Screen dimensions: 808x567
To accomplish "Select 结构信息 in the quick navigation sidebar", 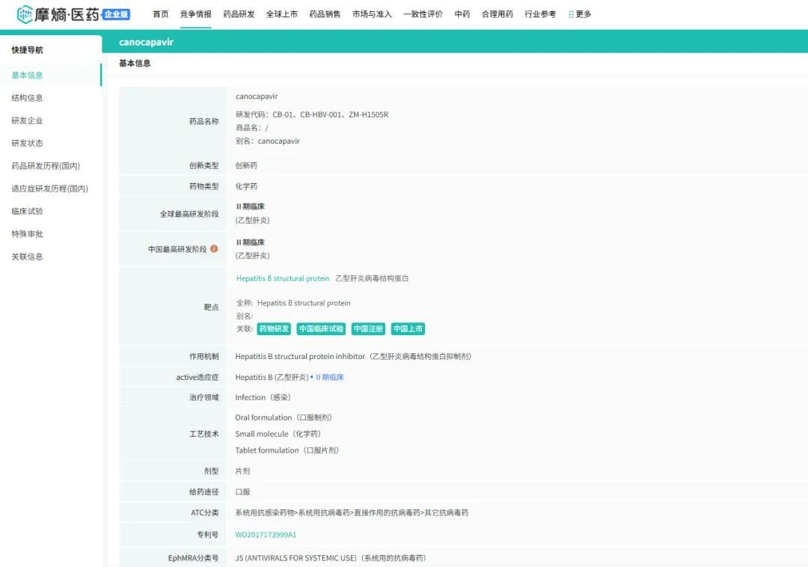I will 27,97.
